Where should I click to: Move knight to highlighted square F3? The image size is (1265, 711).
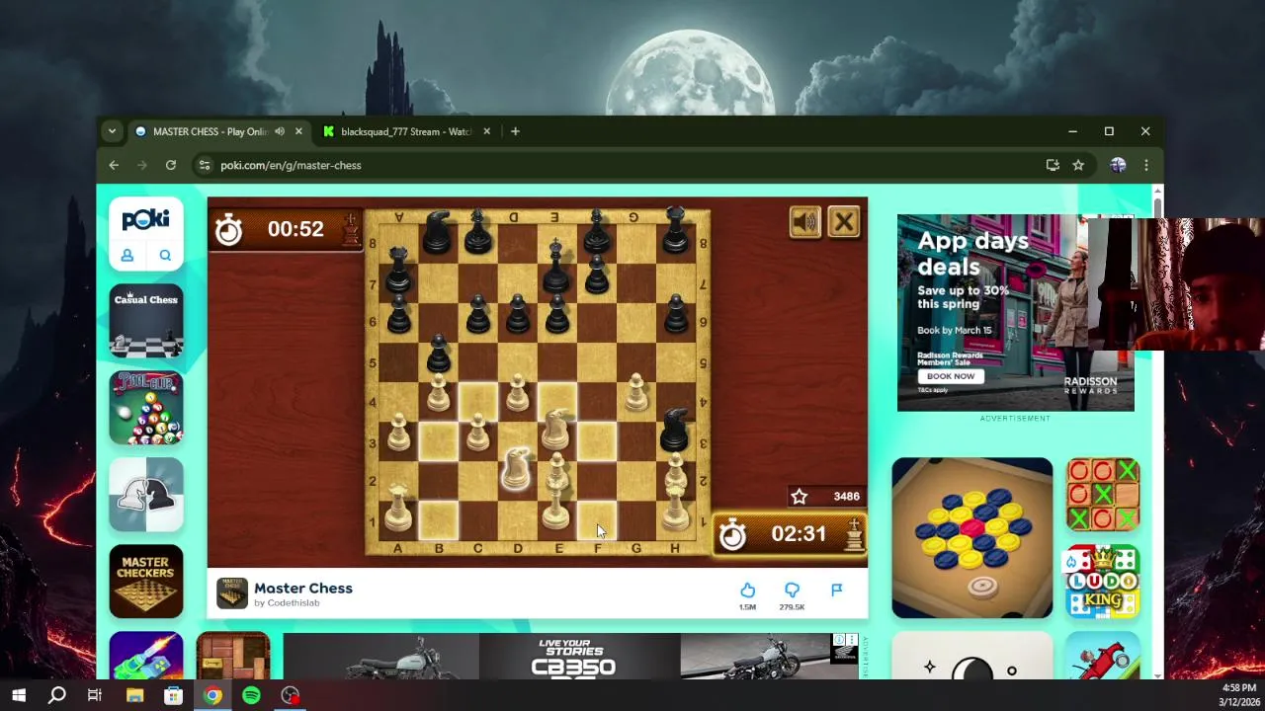(597, 441)
